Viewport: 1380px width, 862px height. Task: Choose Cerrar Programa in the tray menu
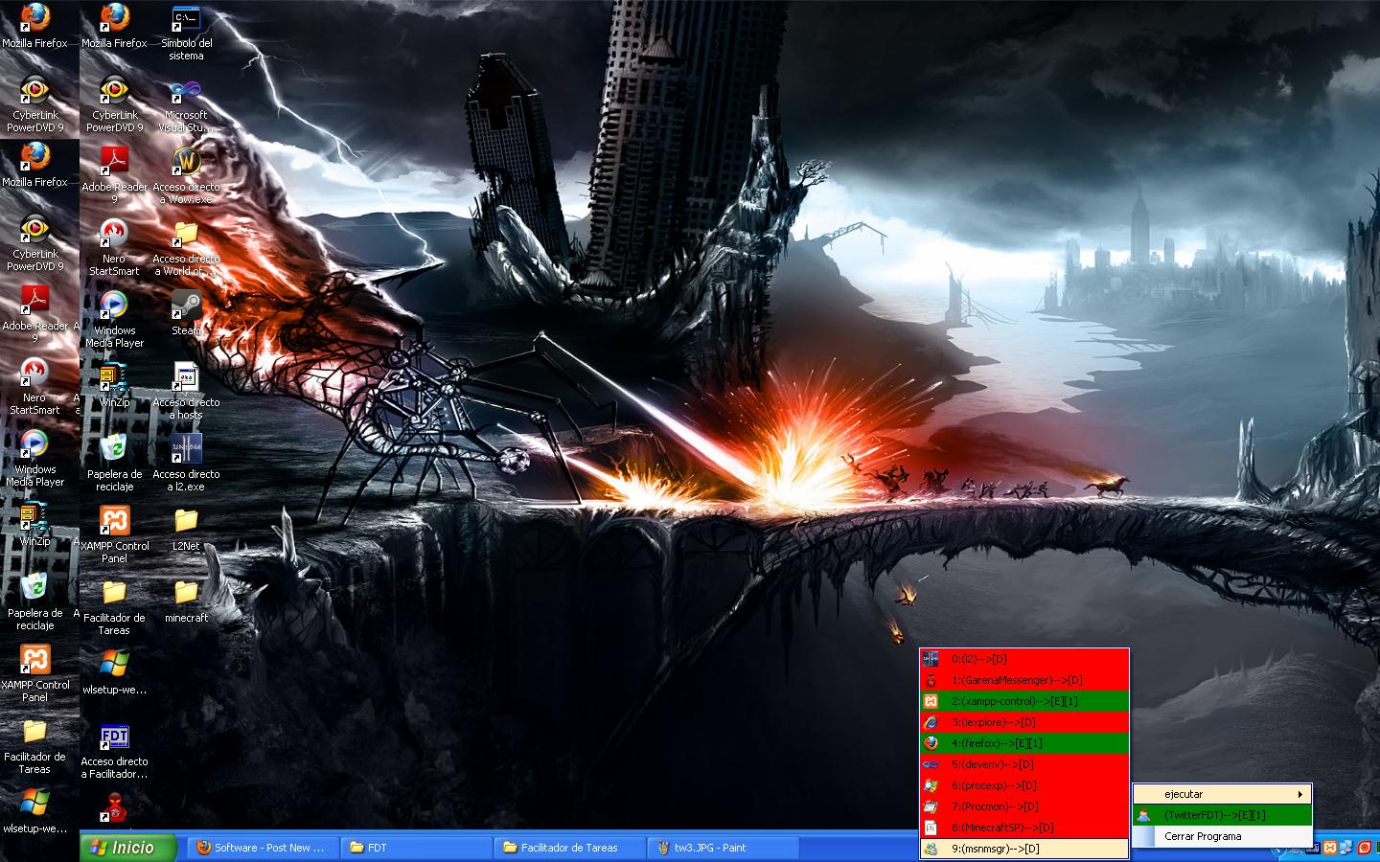1222,836
